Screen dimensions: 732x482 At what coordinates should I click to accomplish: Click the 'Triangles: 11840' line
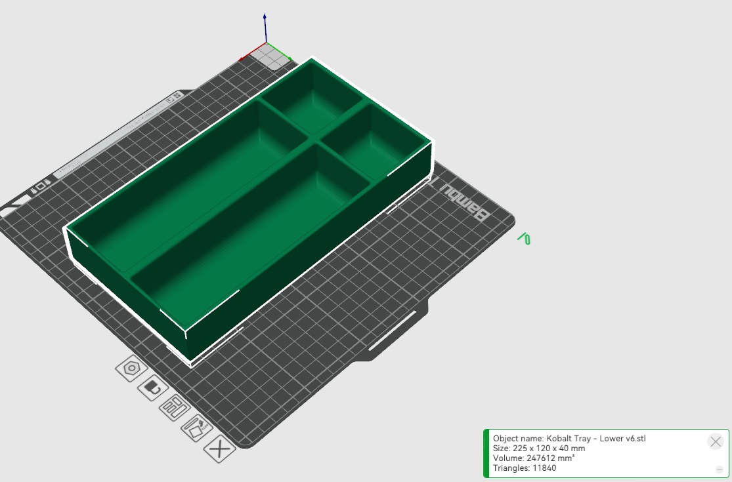click(525, 468)
